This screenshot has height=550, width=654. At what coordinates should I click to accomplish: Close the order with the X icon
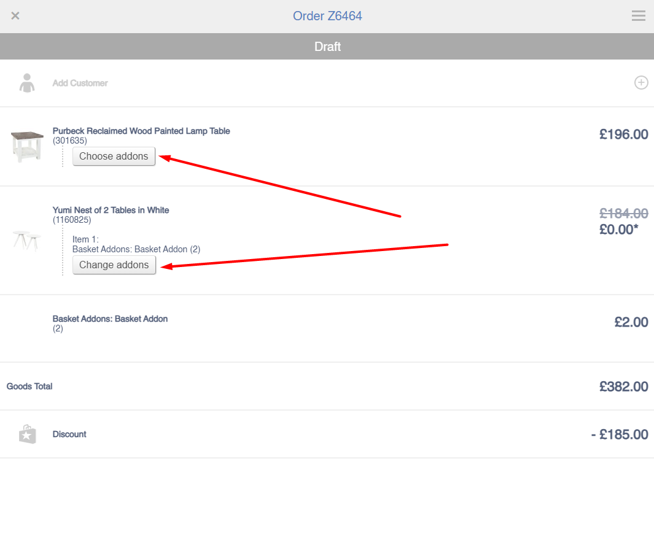[x=15, y=16]
